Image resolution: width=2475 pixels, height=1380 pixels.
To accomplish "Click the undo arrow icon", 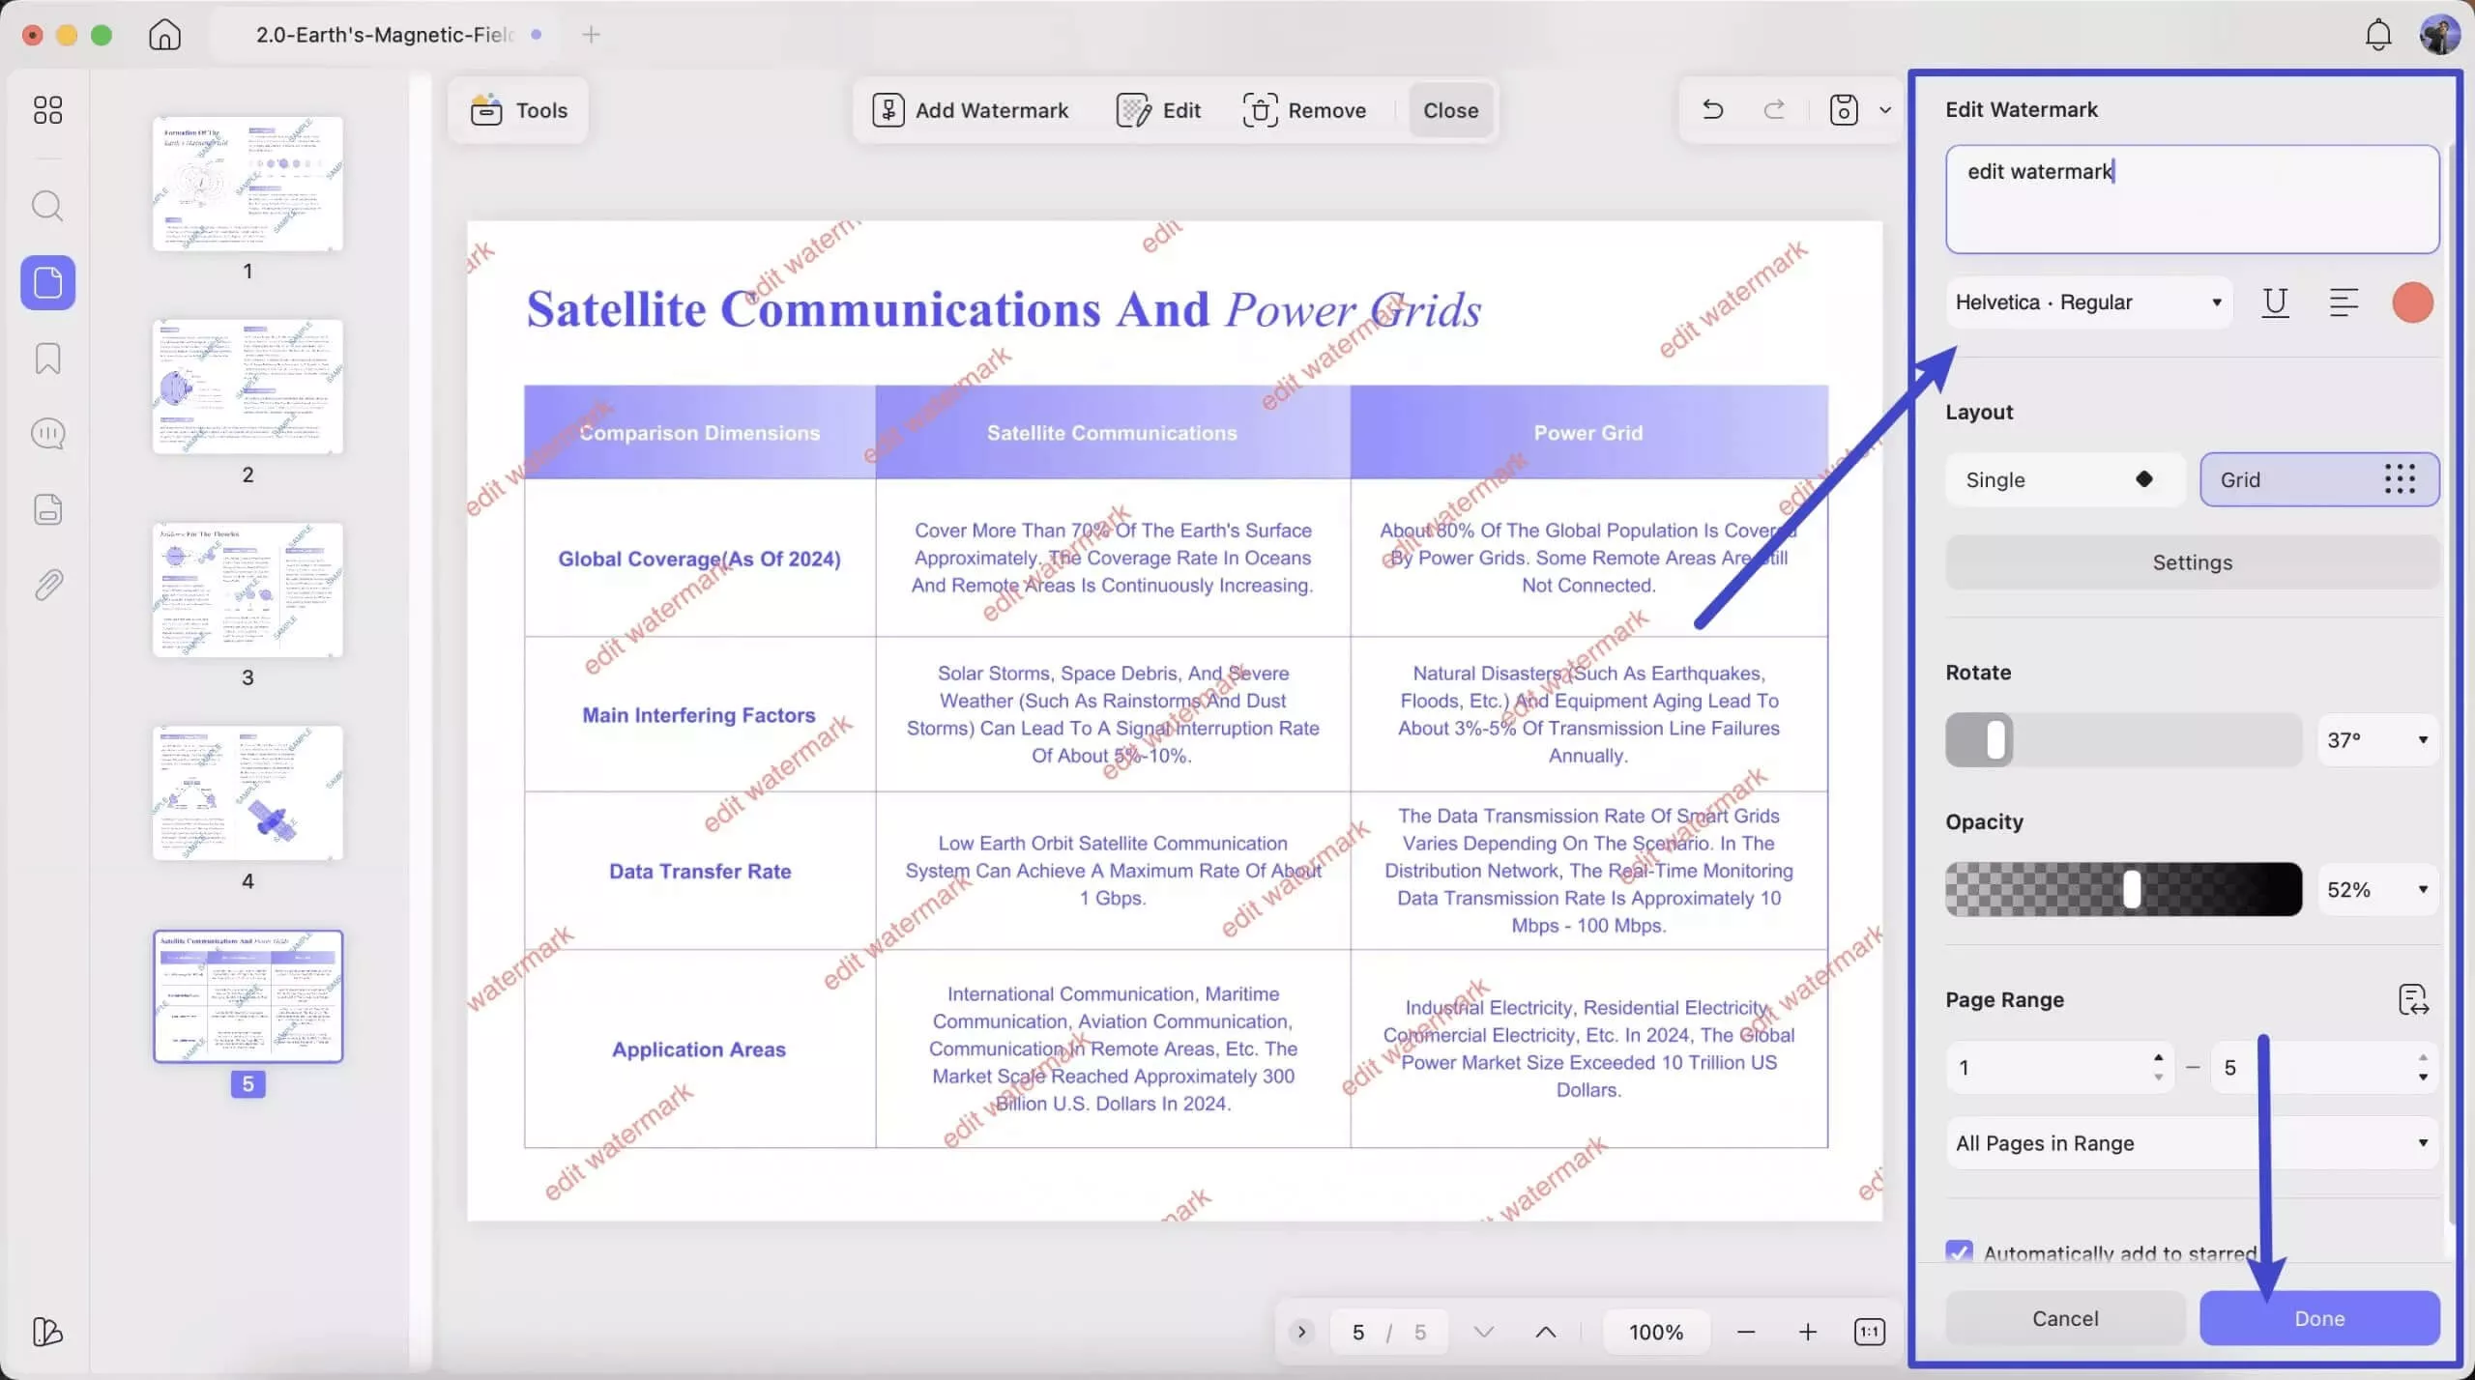I will click(1712, 110).
